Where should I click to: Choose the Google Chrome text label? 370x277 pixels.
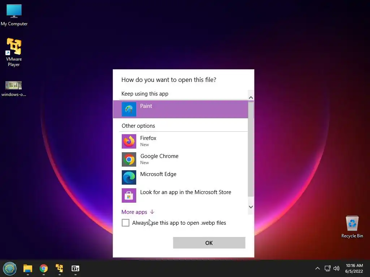pyautogui.click(x=159, y=156)
